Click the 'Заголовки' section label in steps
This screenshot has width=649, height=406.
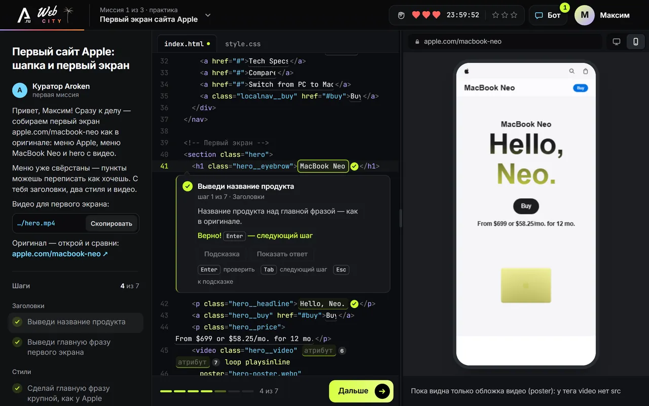click(28, 306)
